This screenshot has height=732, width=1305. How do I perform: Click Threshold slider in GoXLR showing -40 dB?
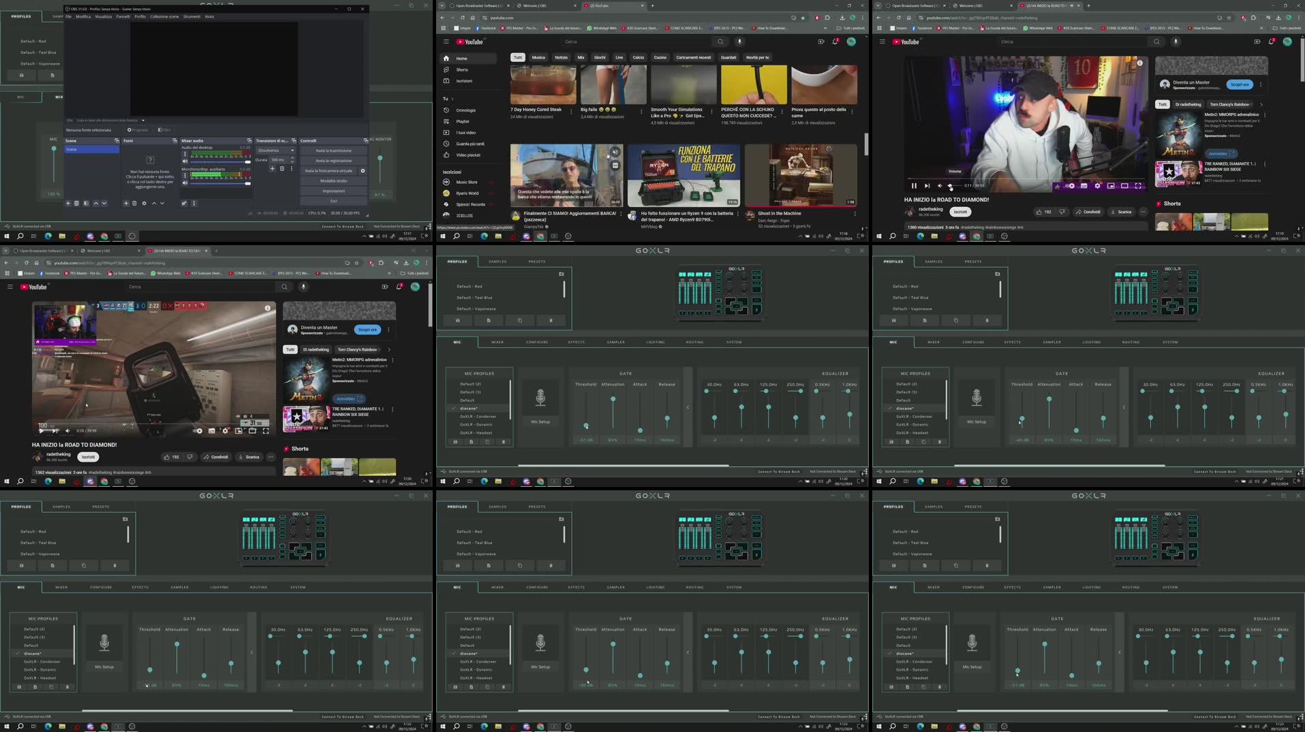1022,419
